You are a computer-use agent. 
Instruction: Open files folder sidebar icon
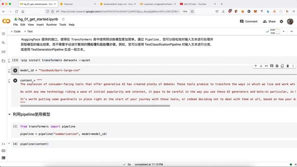(3, 61)
